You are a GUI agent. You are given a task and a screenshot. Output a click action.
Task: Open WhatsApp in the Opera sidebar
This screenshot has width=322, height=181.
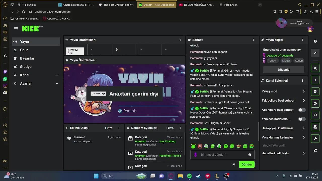(5, 79)
